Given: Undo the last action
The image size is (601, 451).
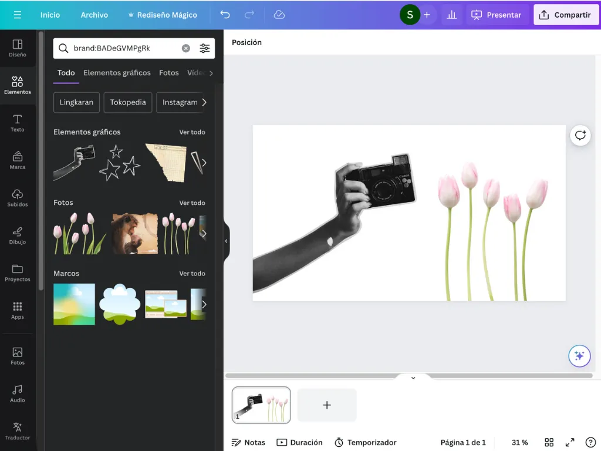Looking at the screenshot, I should tap(225, 15).
